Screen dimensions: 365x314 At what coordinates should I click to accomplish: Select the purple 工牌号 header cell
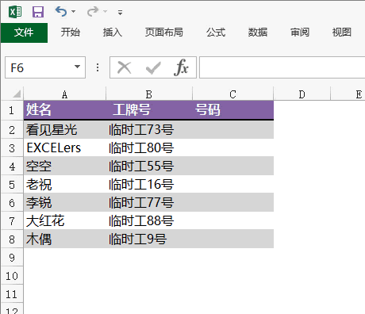tap(149, 110)
